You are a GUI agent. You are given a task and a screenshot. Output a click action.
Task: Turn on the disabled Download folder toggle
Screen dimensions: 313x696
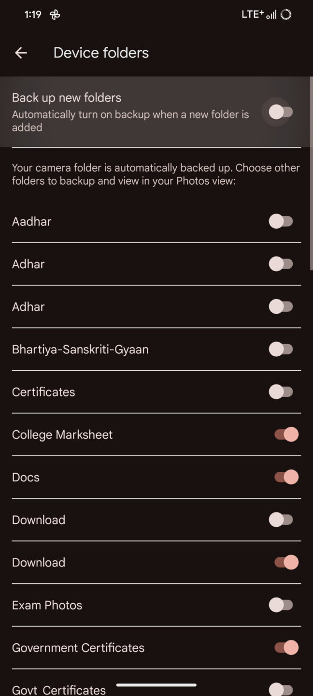click(281, 520)
